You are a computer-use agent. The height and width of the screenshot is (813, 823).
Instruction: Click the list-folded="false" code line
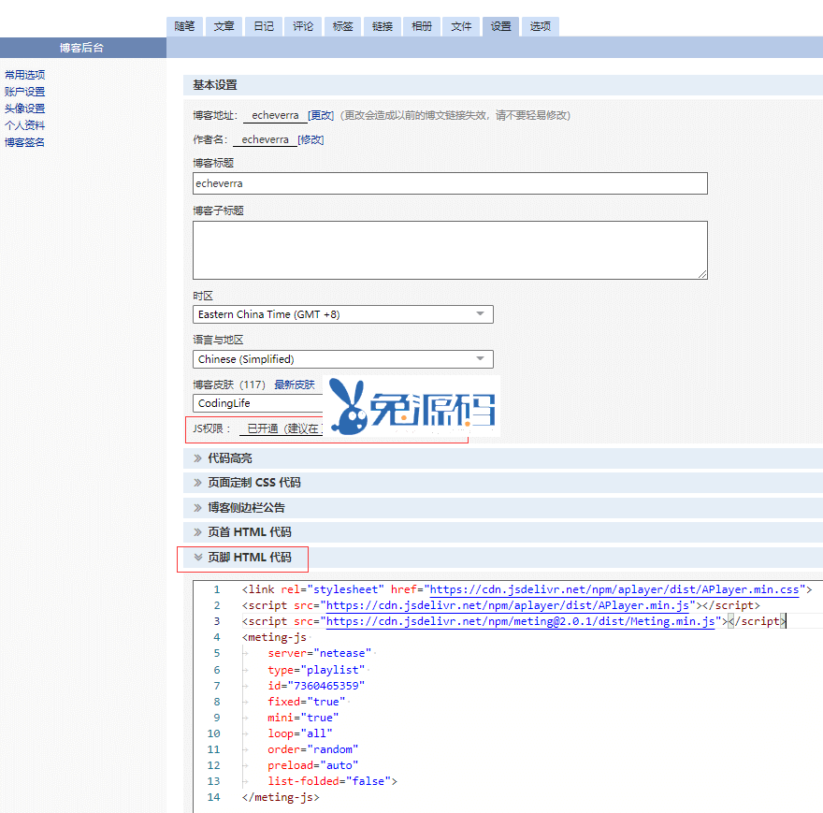pyautogui.click(x=332, y=781)
